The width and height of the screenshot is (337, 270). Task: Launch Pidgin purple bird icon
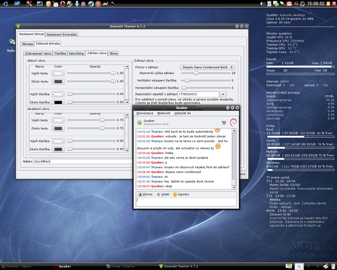tap(83, 4)
